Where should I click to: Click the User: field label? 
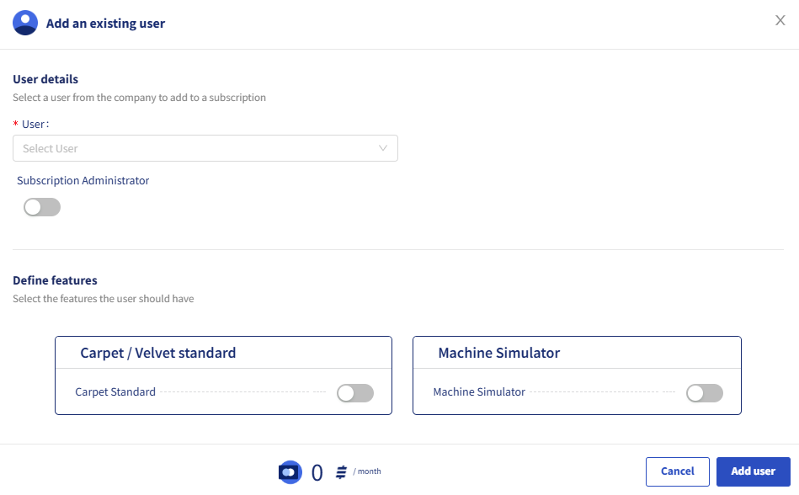[x=35, y=124]
